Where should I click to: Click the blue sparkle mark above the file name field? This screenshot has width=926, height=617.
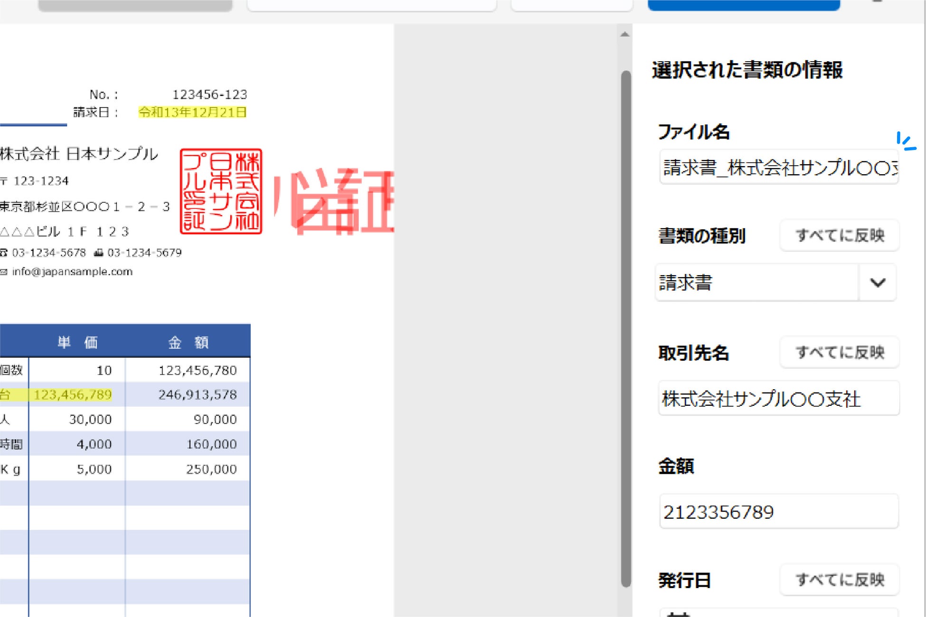[906, 141]
